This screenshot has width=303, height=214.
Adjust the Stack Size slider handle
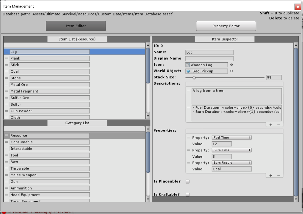[x=194, y=77]
